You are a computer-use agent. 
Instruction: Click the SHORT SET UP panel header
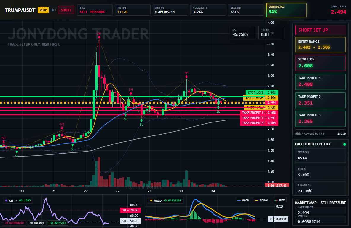320,30
